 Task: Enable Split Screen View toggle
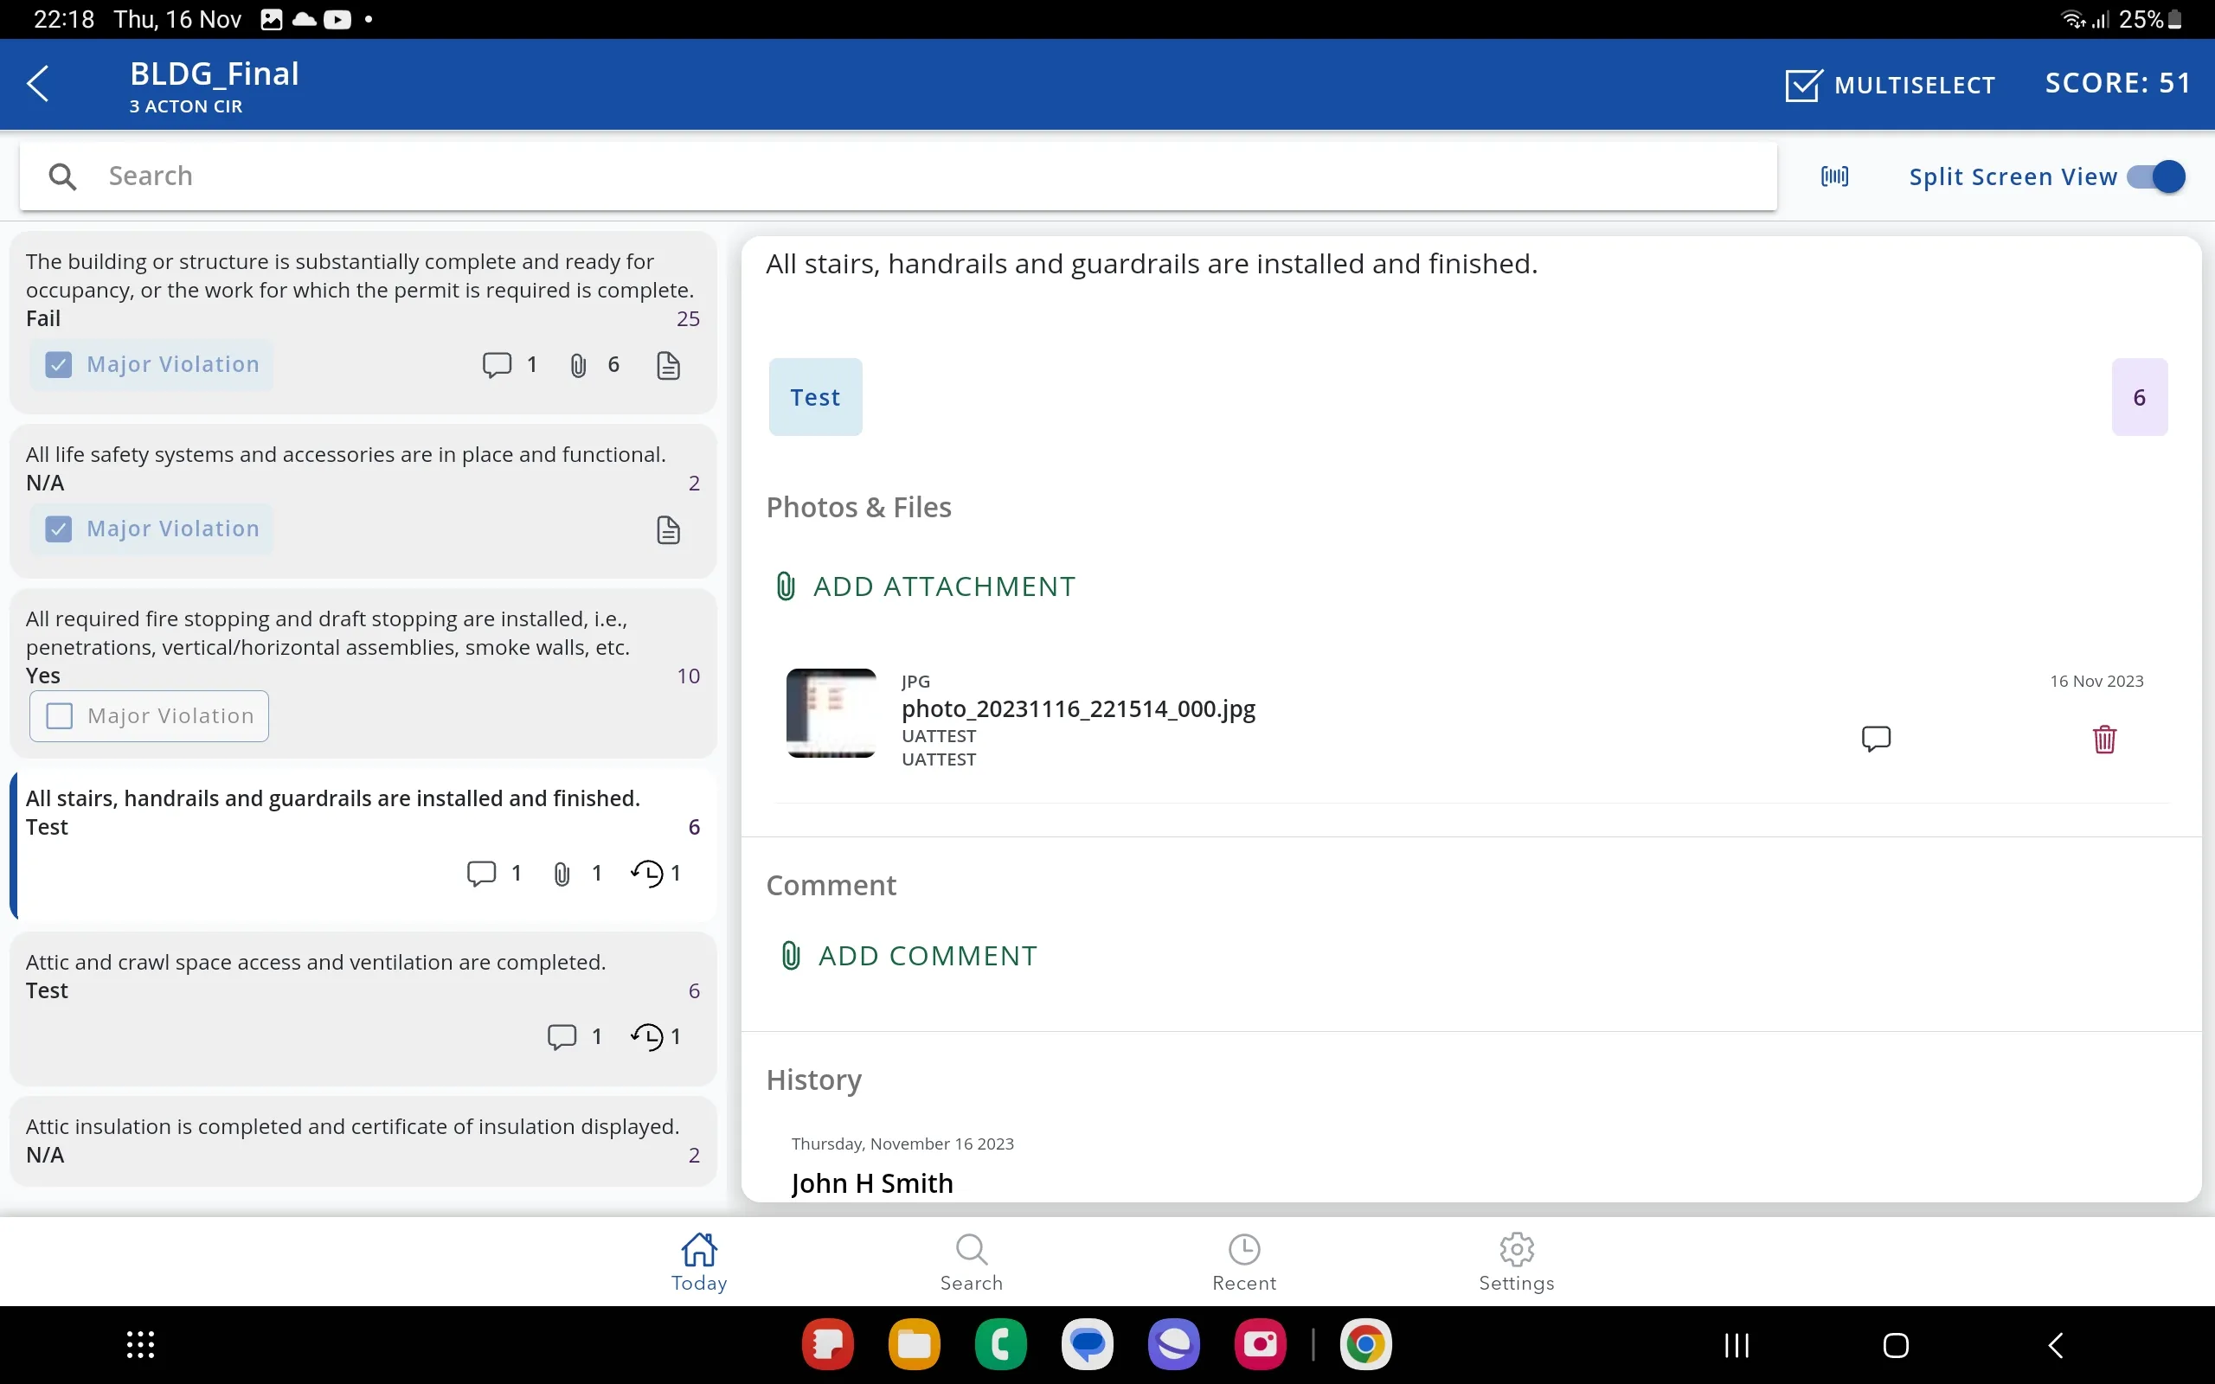pos(2159,176)
